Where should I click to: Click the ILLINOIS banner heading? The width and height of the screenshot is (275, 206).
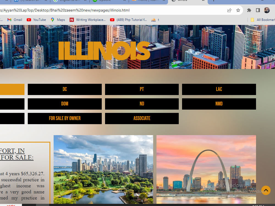click(104, 51)
